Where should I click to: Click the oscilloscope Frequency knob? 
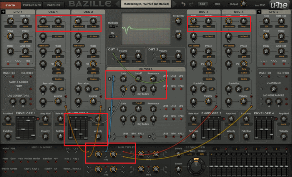click(179, 22)
